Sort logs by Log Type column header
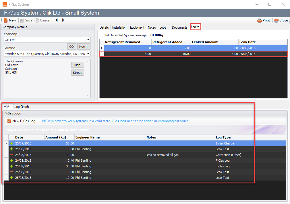290x204 pixels. coord(250,137)
